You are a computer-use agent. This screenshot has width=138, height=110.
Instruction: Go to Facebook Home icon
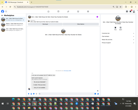pos(48,12)
